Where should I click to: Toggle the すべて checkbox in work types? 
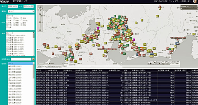pyautogui.click(x=7, y=16)
